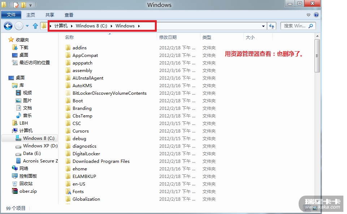The height and width of the screenshot is (214, 347).
Task: Select the Fonts folder icon
Action: 68,191
